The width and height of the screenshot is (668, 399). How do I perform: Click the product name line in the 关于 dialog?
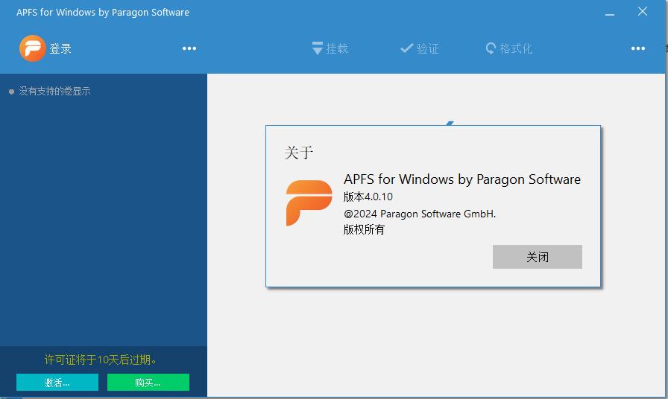(461, 179)
